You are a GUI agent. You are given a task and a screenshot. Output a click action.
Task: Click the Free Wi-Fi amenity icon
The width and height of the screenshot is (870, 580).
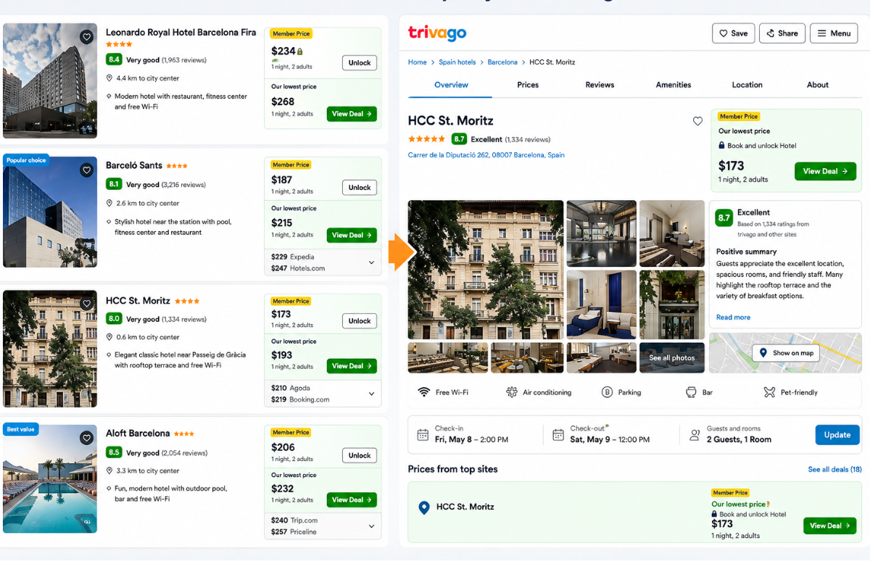point(423,392)
